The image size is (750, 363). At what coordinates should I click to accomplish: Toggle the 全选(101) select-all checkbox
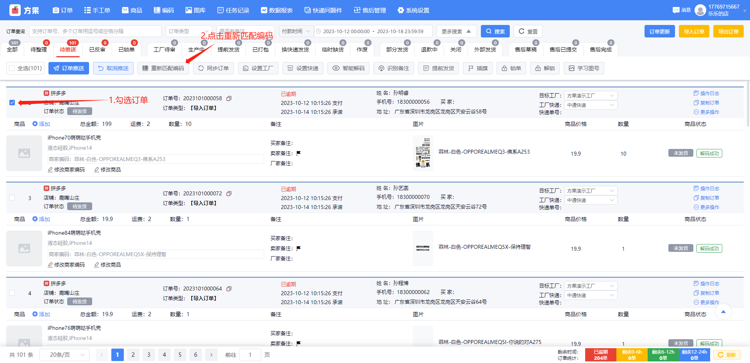(x=12, y=68)
